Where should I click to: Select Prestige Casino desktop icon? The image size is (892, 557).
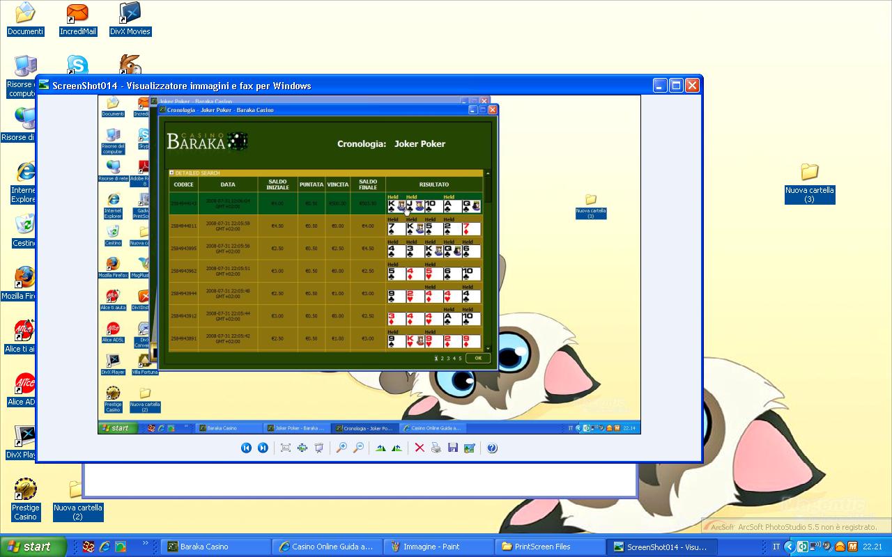[x=25, y=500]
